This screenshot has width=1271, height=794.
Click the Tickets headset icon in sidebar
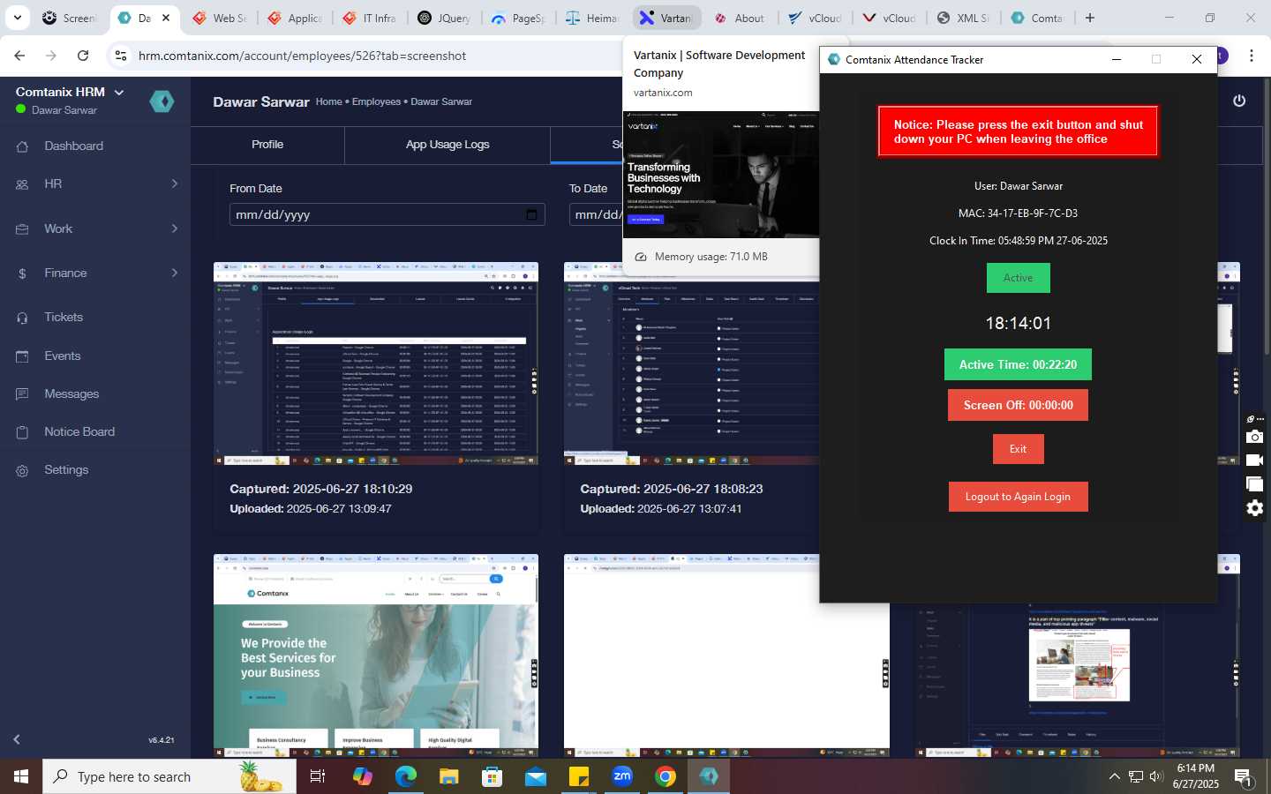point(22,318)
